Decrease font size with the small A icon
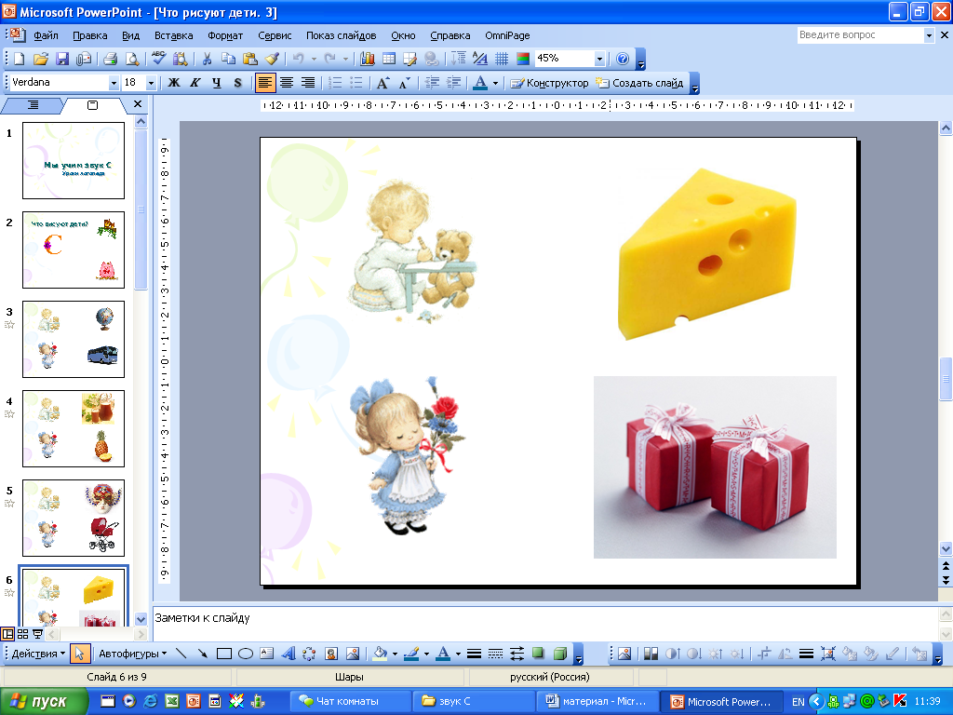 tap(404, 83)
